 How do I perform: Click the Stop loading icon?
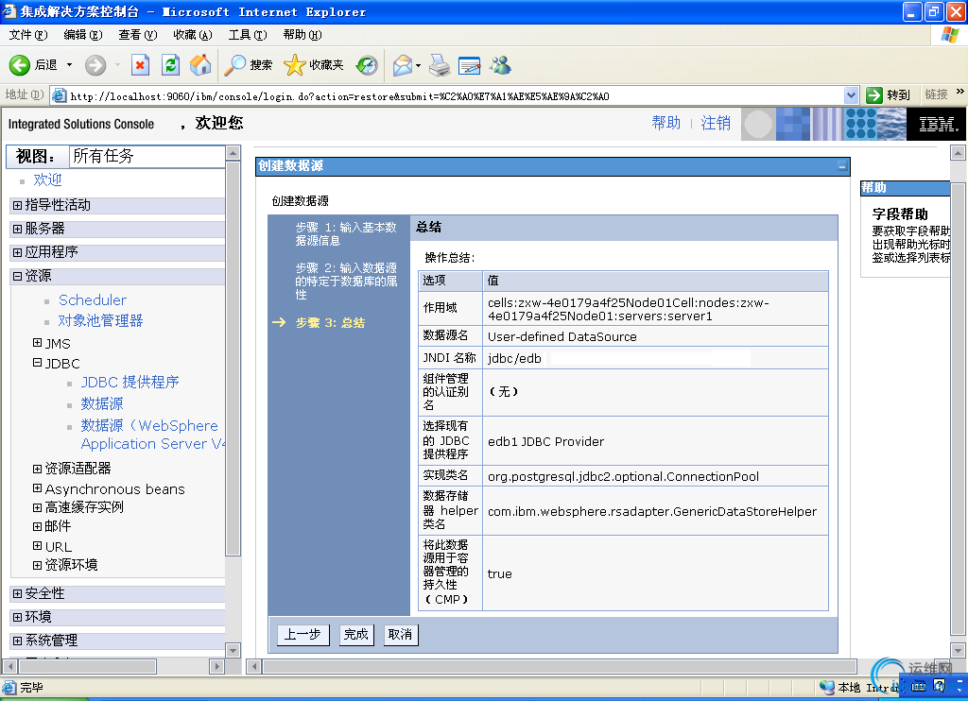[140, 65]
